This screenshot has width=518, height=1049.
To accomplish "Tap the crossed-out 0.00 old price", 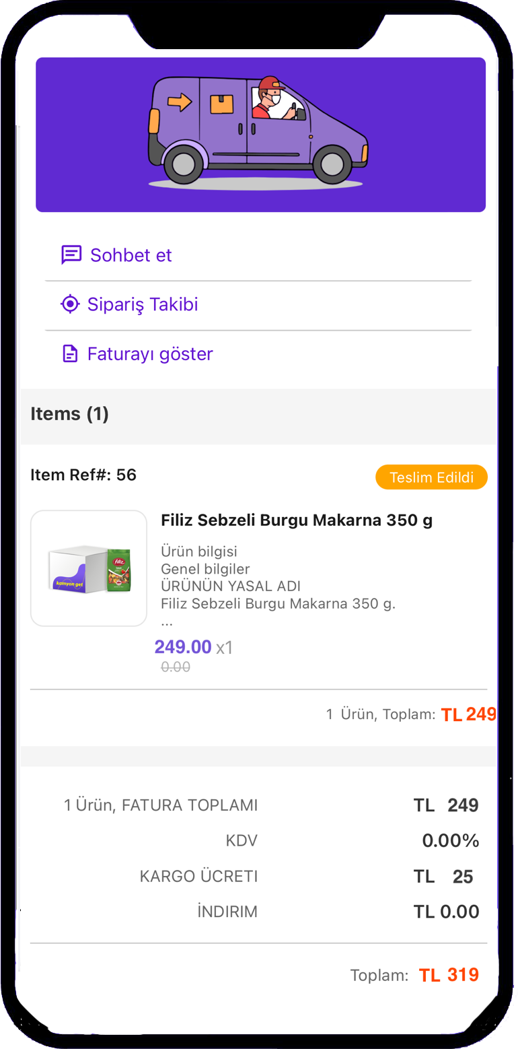I will pos(176,667).
